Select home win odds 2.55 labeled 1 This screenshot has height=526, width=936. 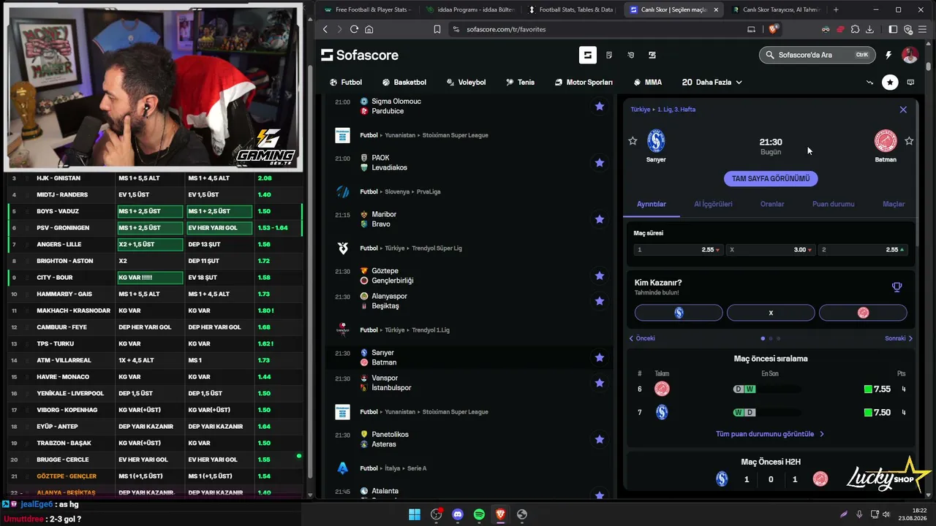pos(678,250)
